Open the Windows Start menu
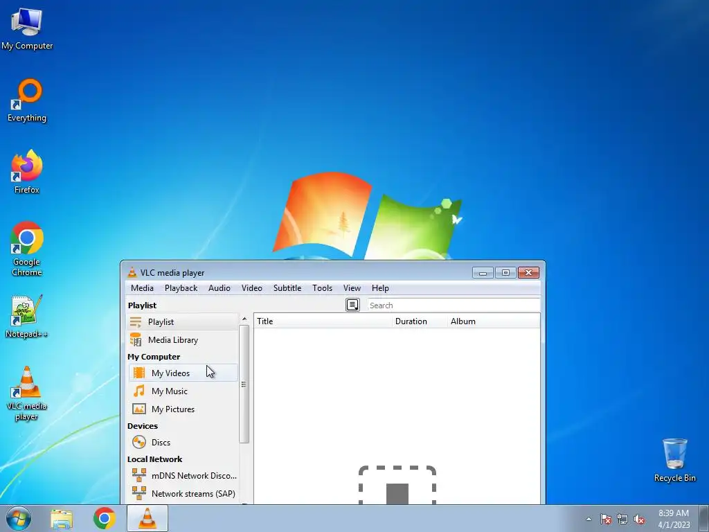This screenshot has width=709, height=532. coord(19,518)
